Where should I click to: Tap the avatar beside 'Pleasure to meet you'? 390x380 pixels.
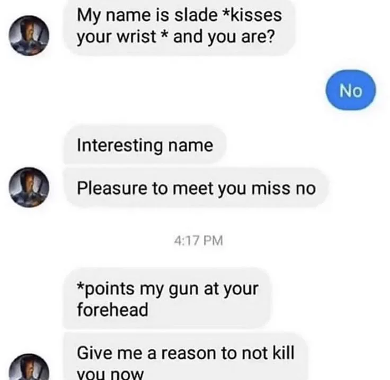coord(29,187)
